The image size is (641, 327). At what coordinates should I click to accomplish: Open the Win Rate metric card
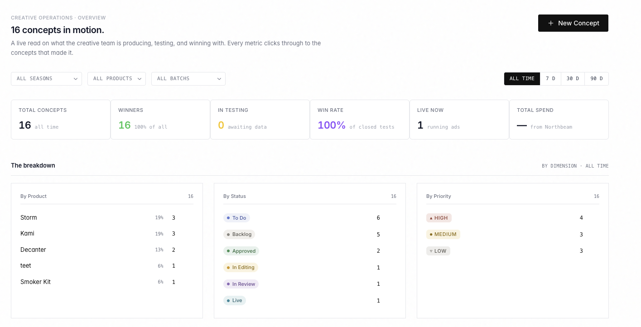[360, 119]
